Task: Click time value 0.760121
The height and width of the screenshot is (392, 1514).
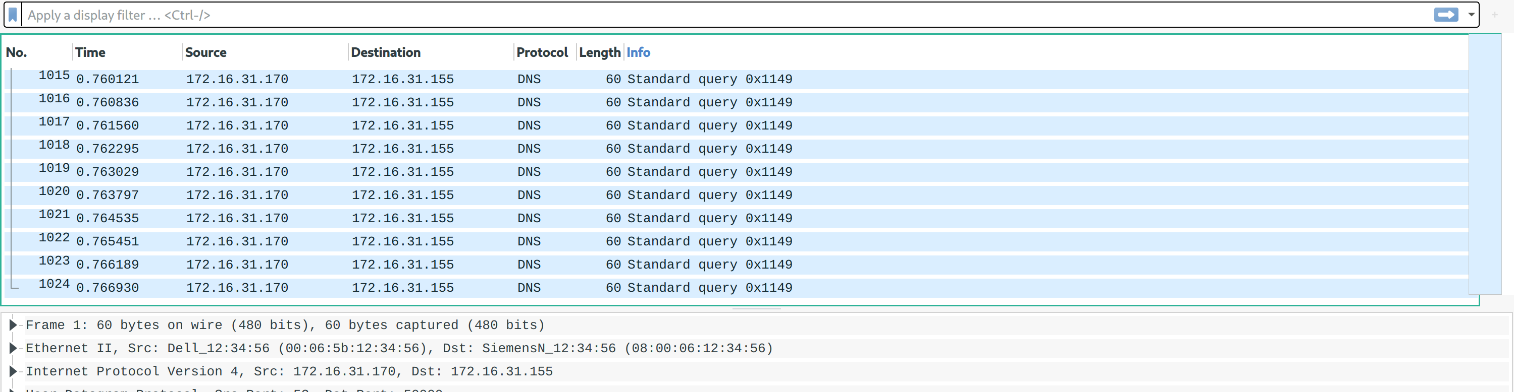Action: 108,79
